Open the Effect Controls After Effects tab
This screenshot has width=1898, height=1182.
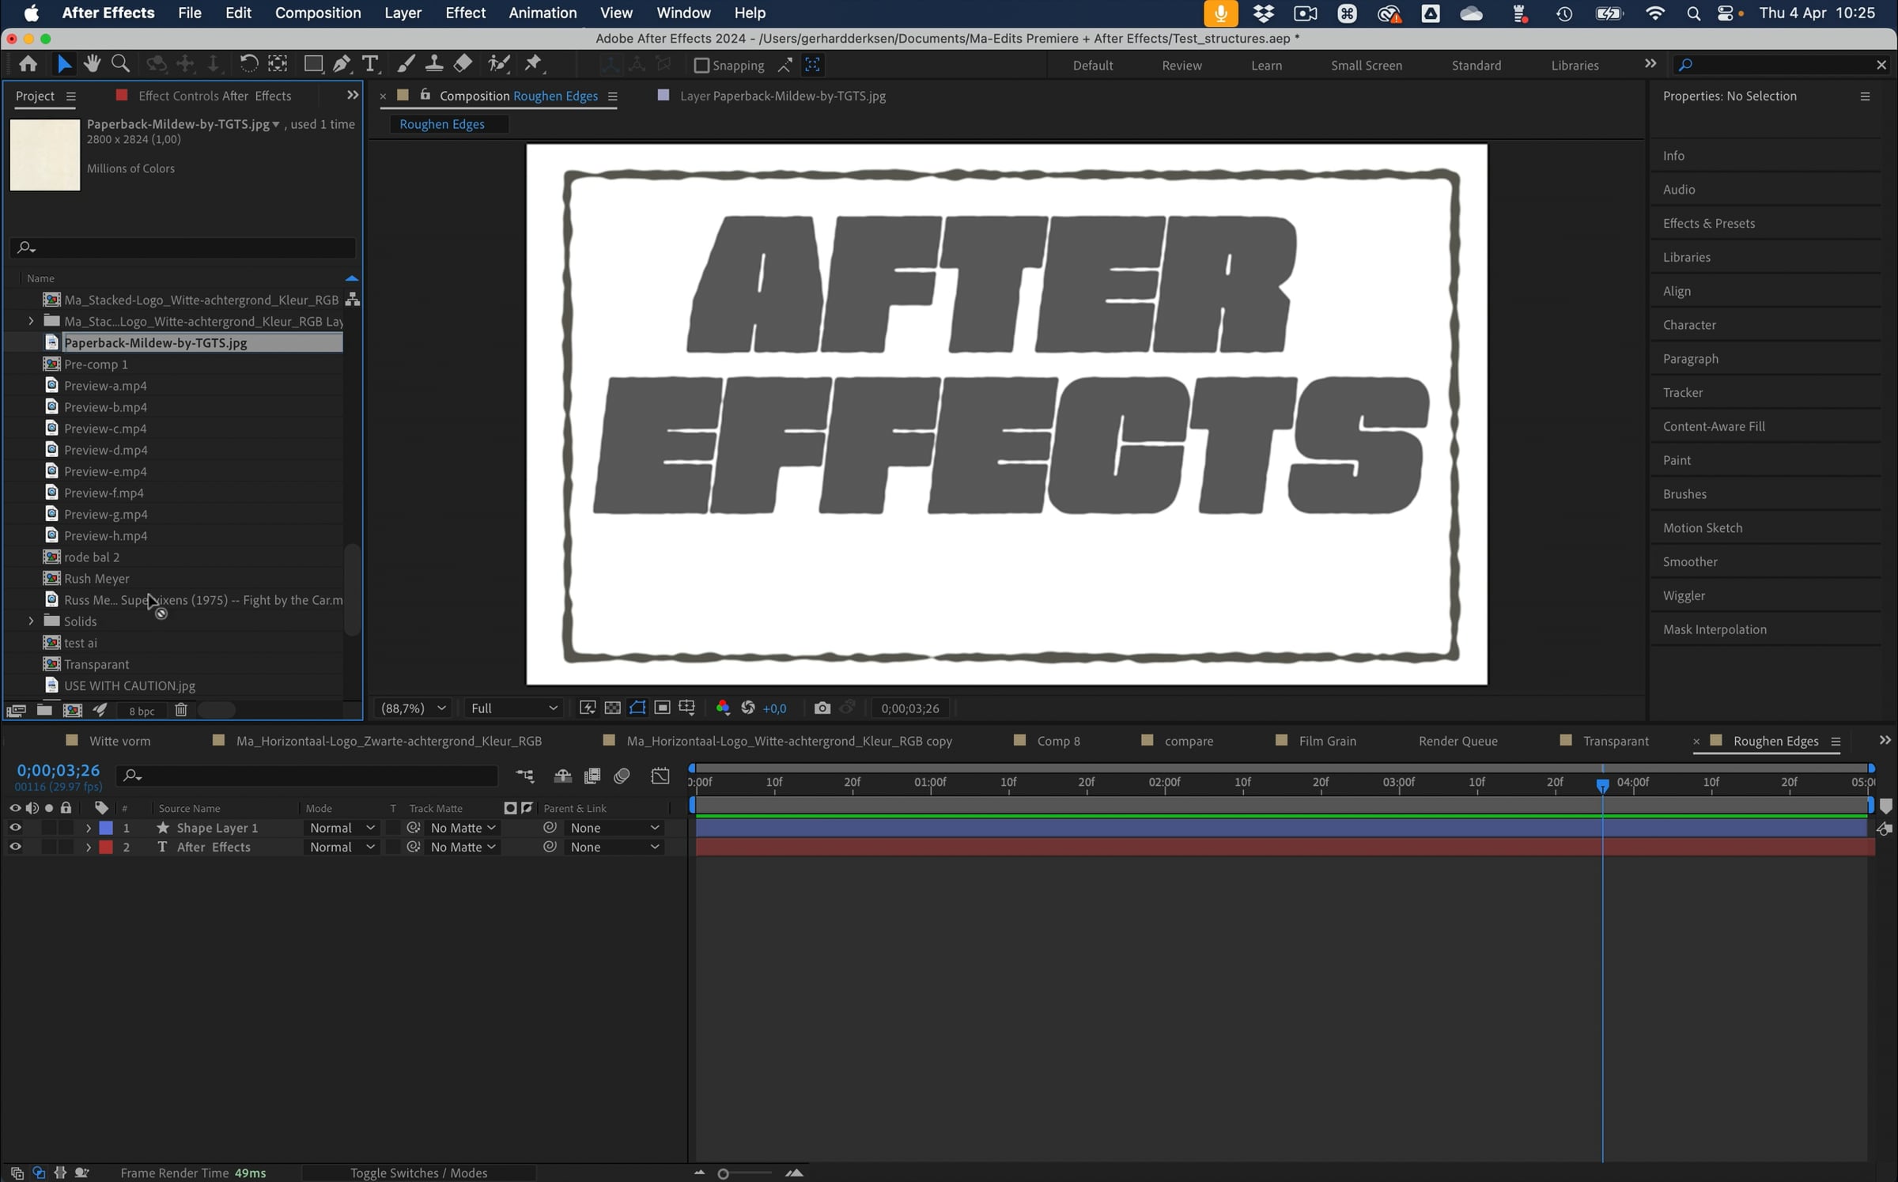(x=214, y=96)
